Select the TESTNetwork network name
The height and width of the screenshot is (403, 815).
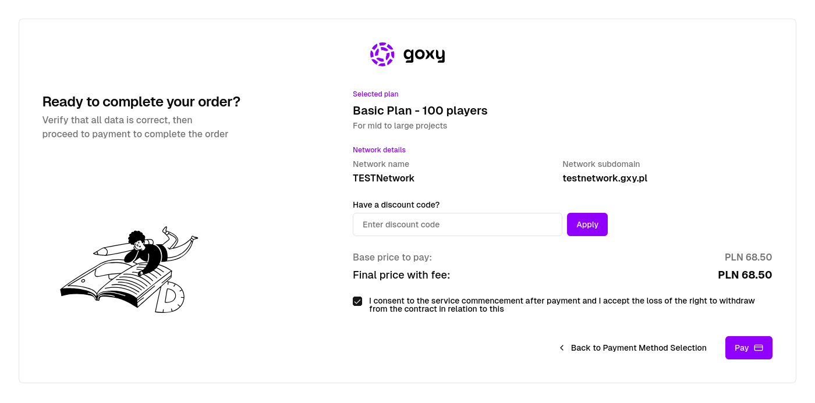(383, 178)
